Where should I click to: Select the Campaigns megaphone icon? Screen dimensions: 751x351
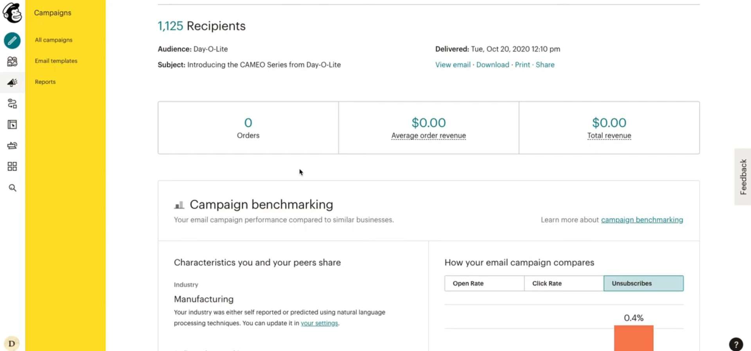[12, 82]
